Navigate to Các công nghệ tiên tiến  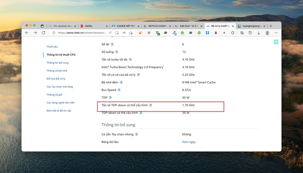tap(61, 103)
